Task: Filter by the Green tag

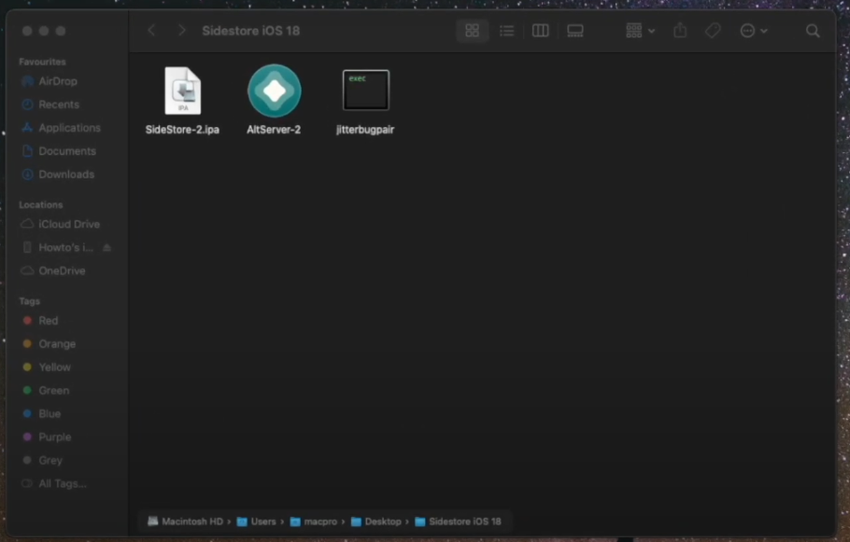Action: coord(53,390)
